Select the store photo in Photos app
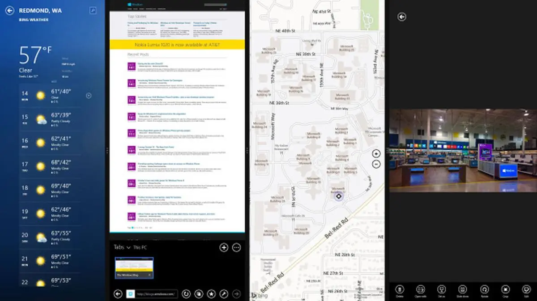This screenshot has width=537, height=301. [463, 151]
